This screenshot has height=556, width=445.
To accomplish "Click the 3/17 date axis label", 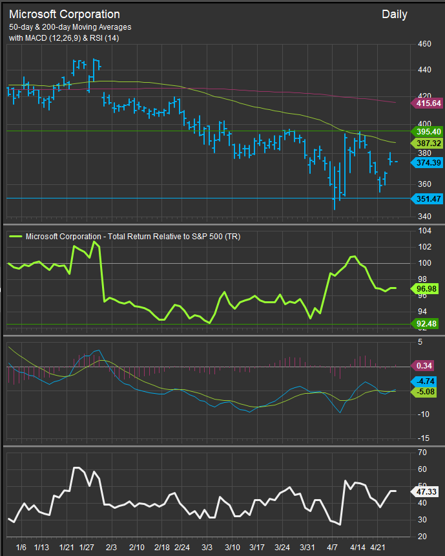I will point(257,547).
